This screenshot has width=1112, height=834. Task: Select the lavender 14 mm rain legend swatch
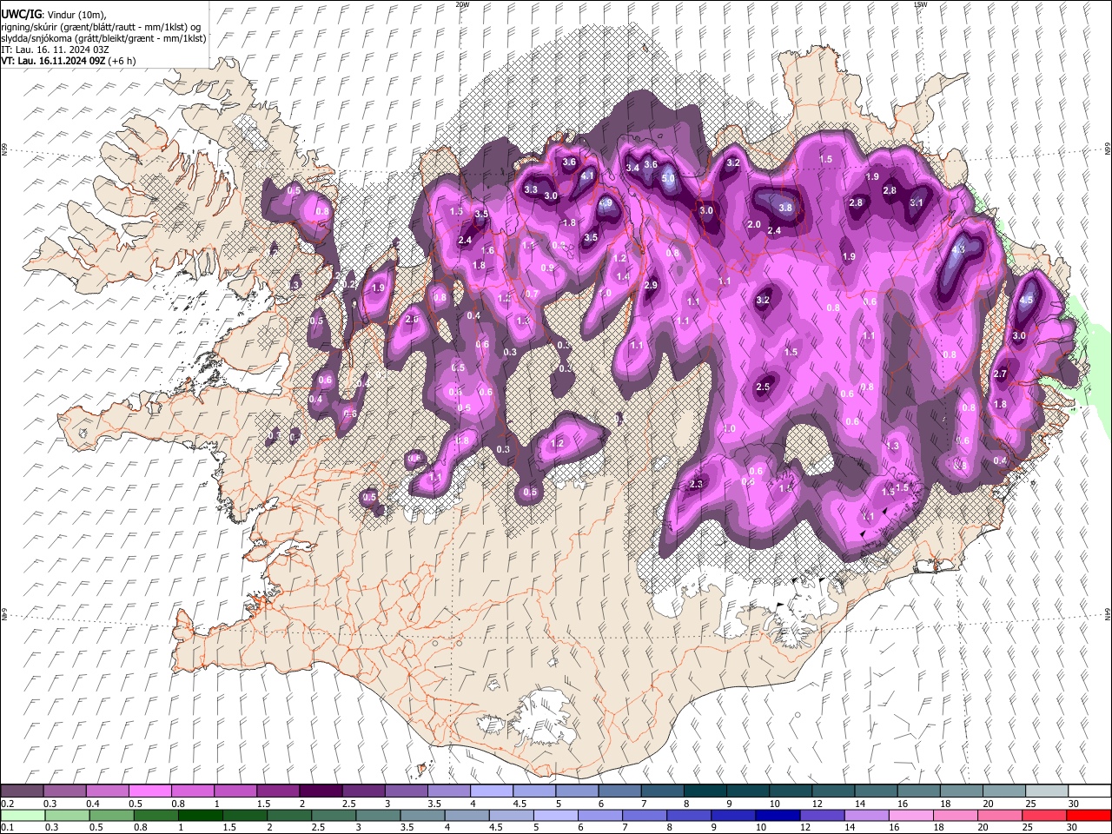865,815
